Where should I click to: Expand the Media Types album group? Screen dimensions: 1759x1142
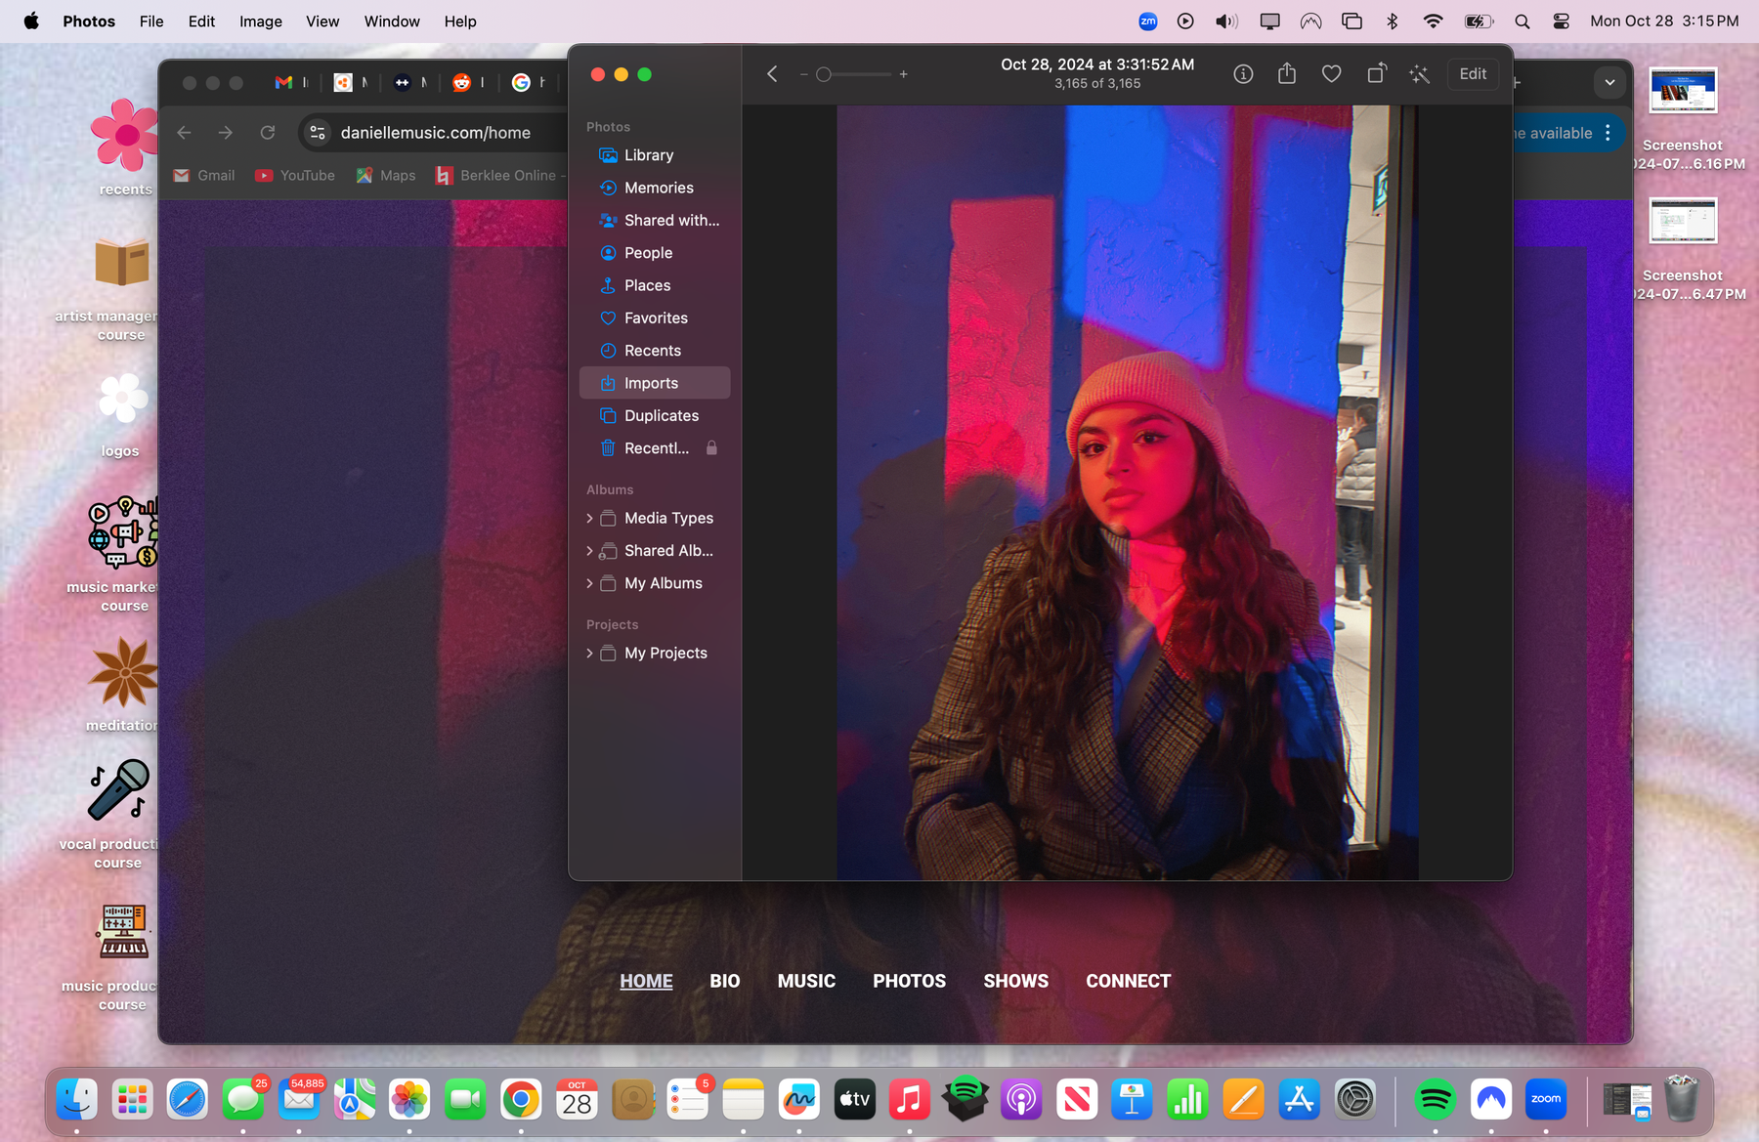(589, 519)
